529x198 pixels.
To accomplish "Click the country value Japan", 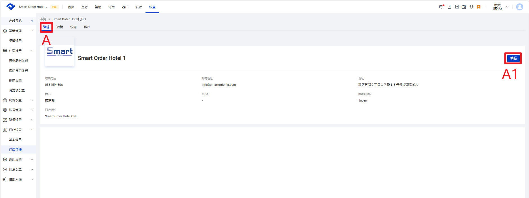I will [363, 100].
